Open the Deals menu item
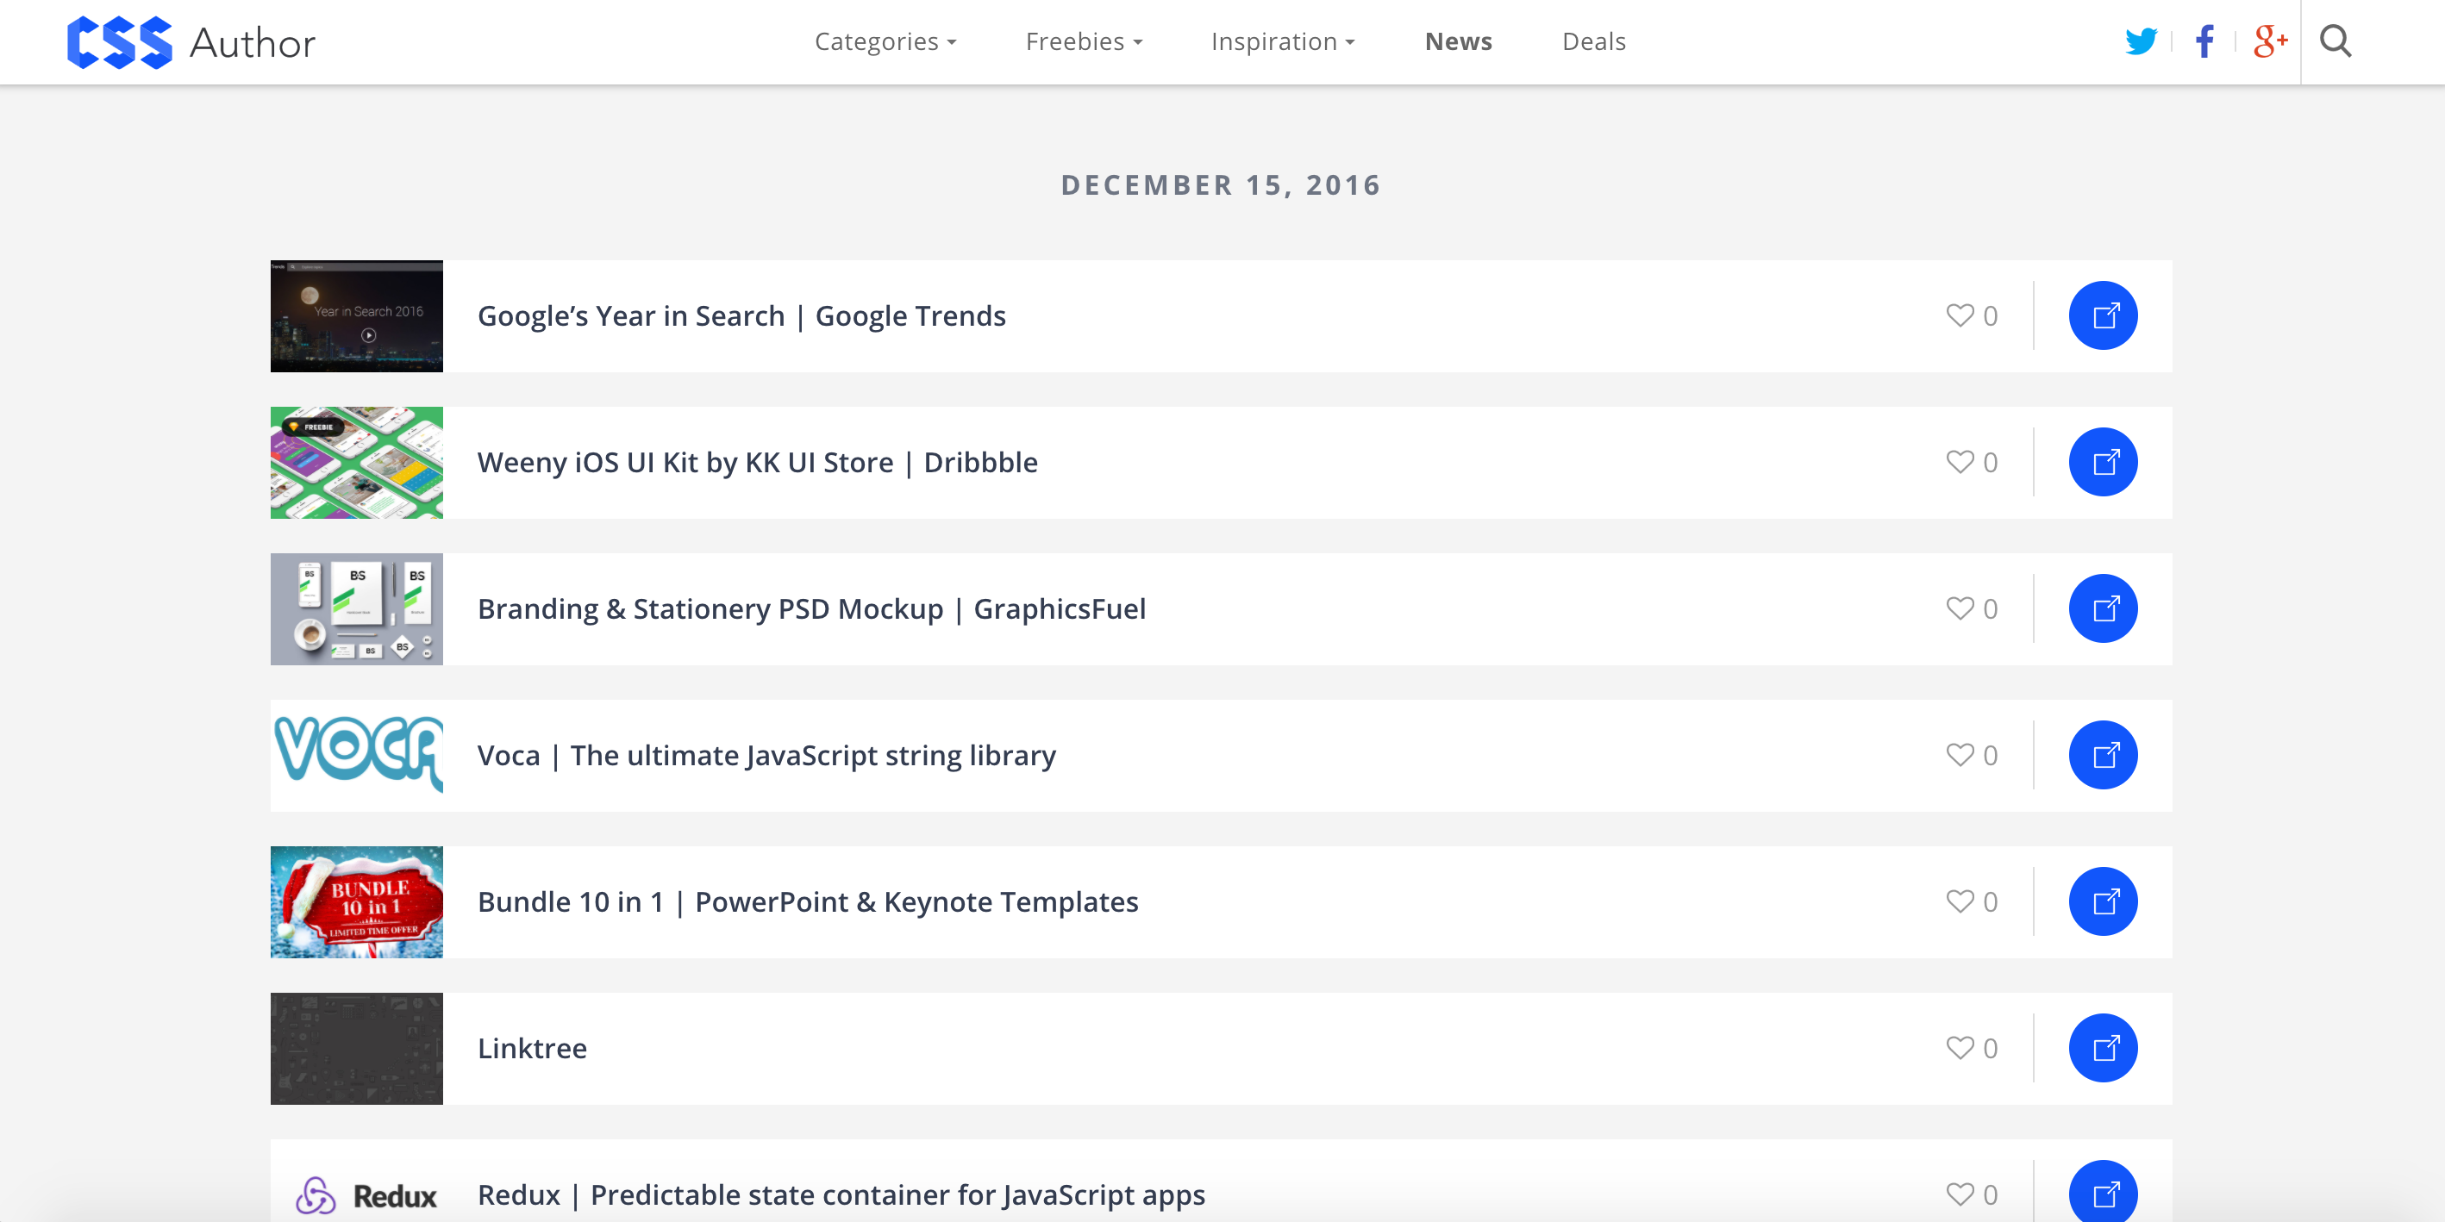The height and width of the screenshot is (1222, 2445). pos(1593,41)
